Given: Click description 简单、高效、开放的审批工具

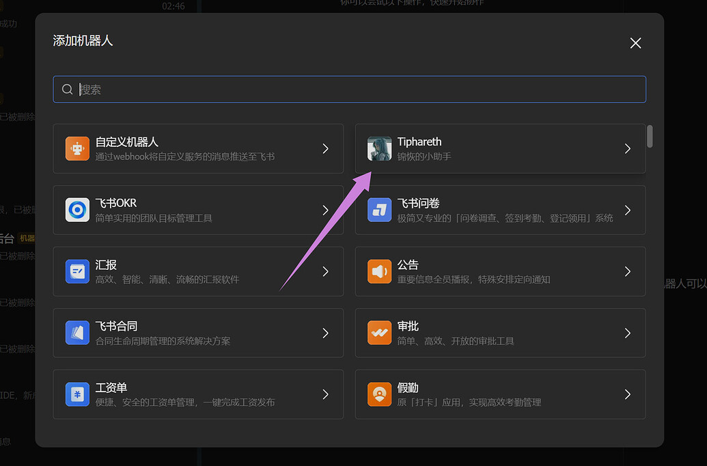Looking at the screenshot, I should [456, 340].
